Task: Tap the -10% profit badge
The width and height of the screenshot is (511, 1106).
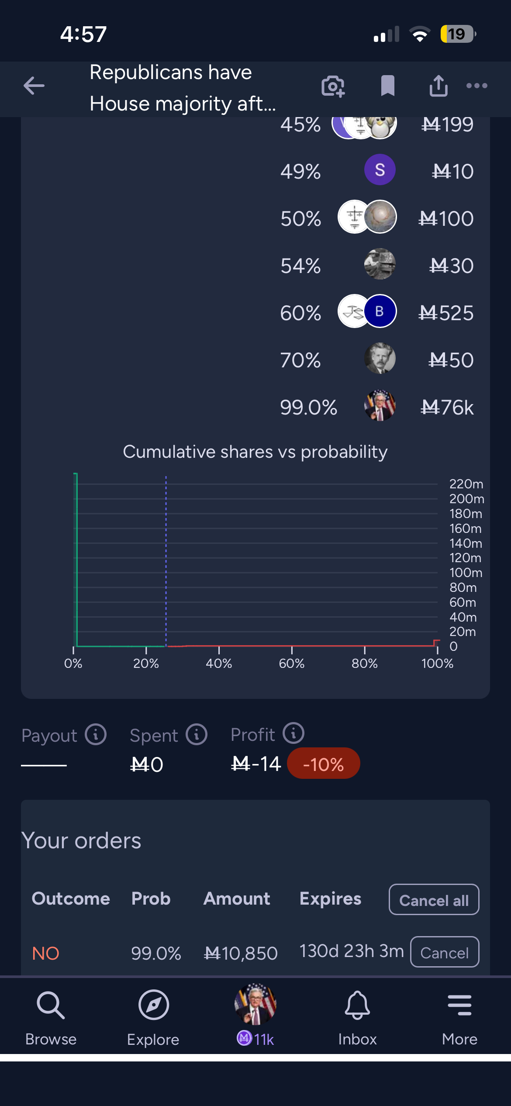Action: point(323,764)
